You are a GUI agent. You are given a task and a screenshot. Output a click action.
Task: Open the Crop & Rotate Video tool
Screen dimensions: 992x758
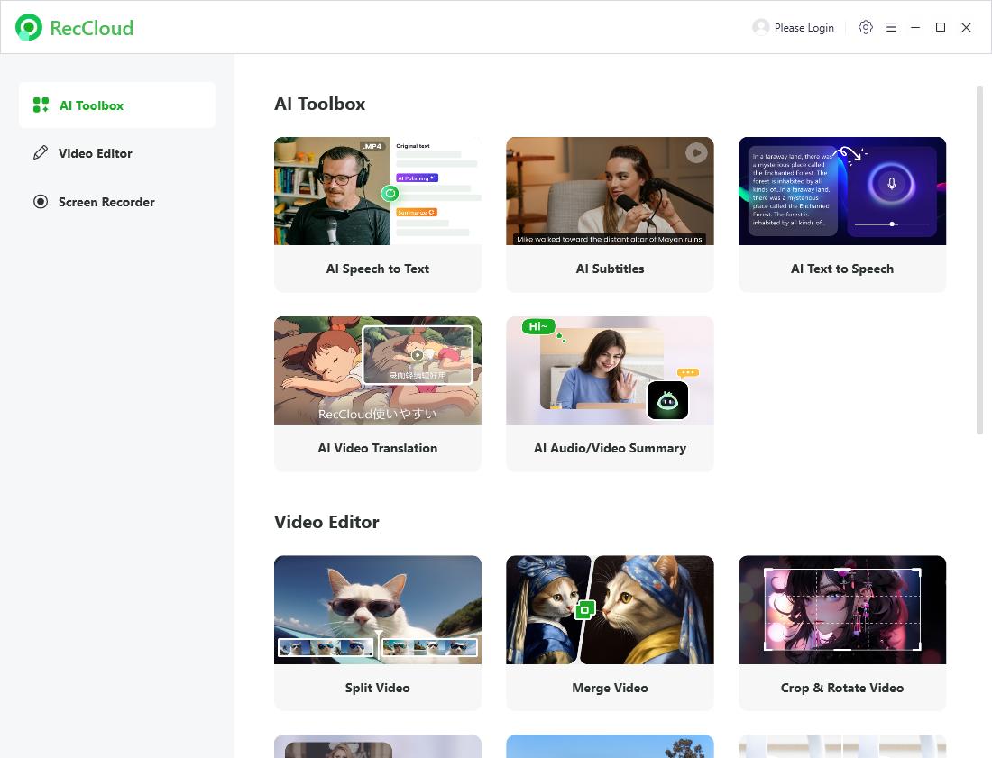click(841, 633)
